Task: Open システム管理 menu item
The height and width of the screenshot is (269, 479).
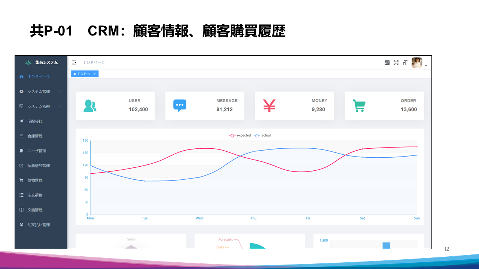Action: pyautogui.click(x=41, y=92)
